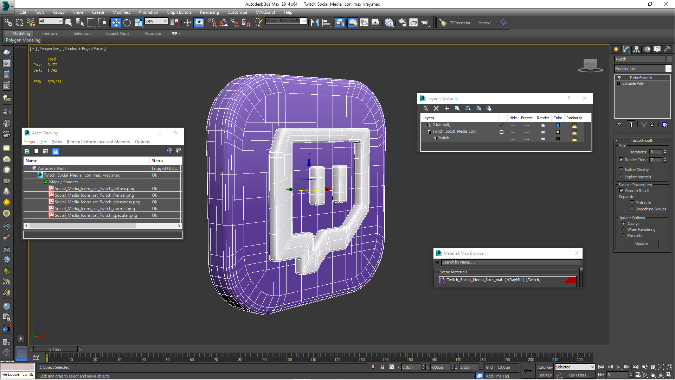Click the ViewCube in the viewport
The height and width of the screenshot is (380, 675).
pos(590,65)
